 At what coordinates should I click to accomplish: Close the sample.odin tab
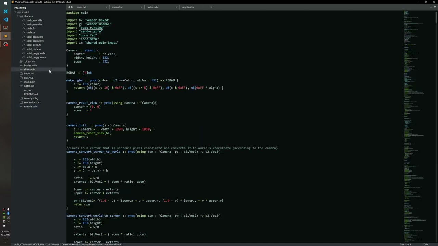click(211, 7)
